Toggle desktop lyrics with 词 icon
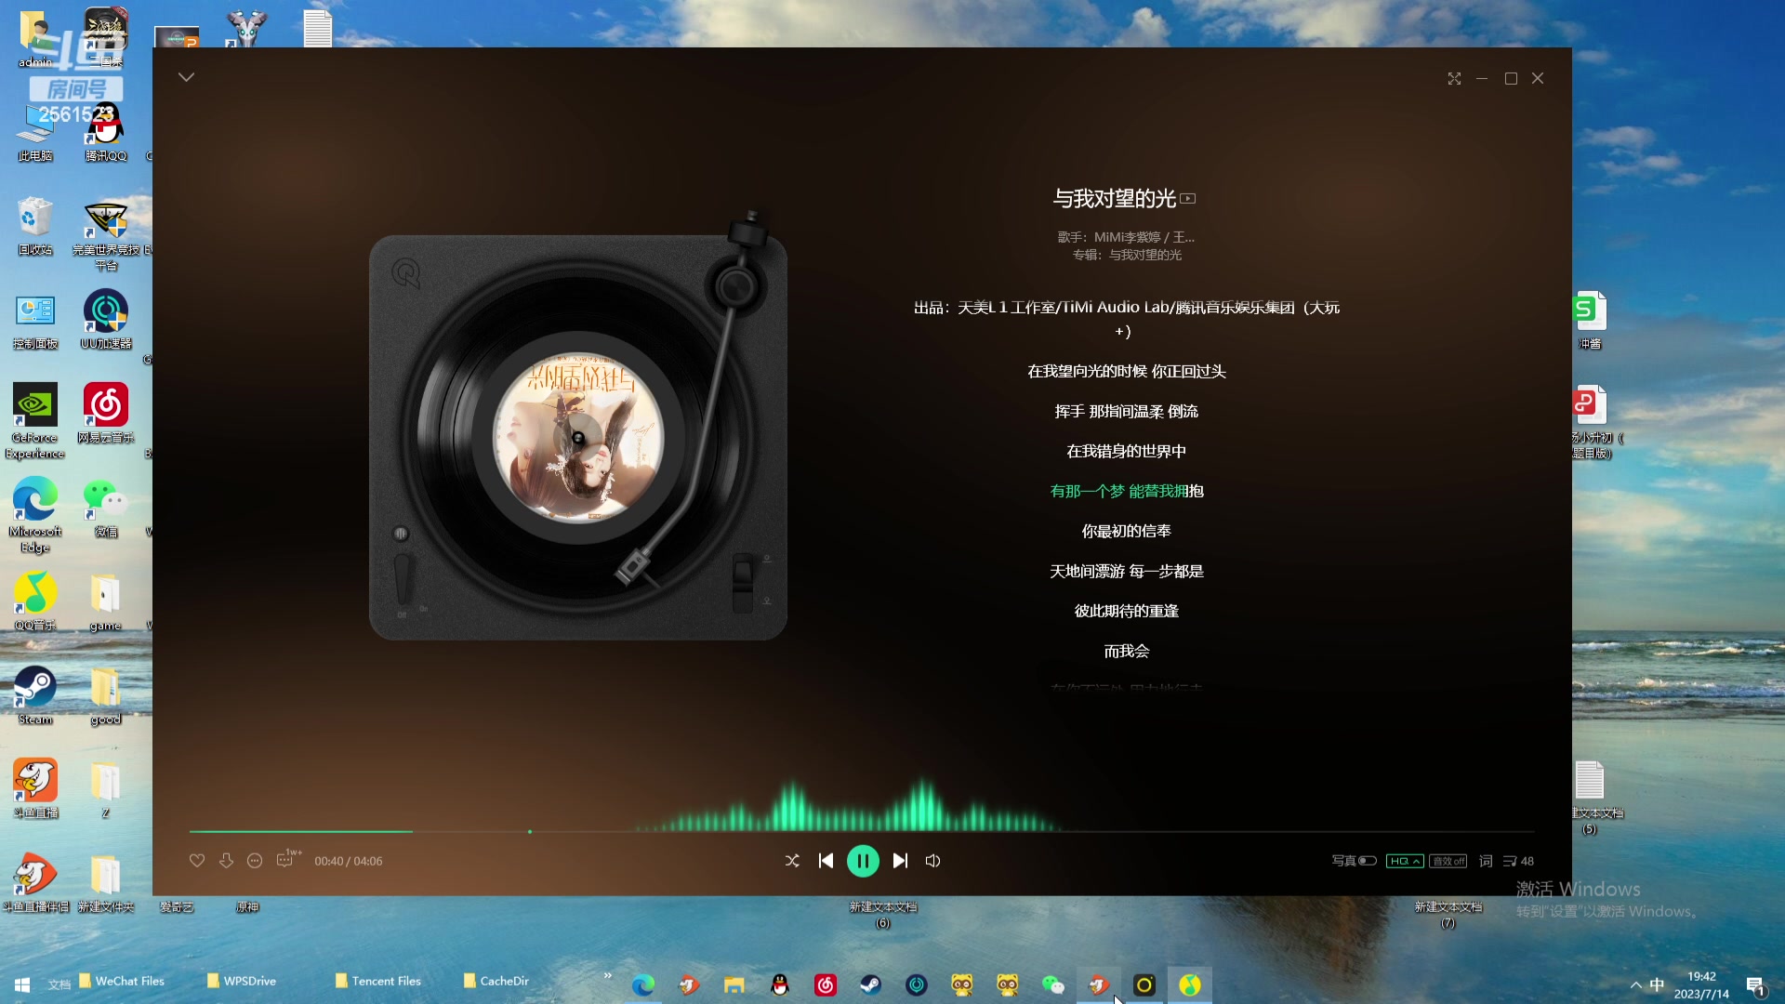The width and height of the screenshot is (1785, 1004). click(1486, 861)
